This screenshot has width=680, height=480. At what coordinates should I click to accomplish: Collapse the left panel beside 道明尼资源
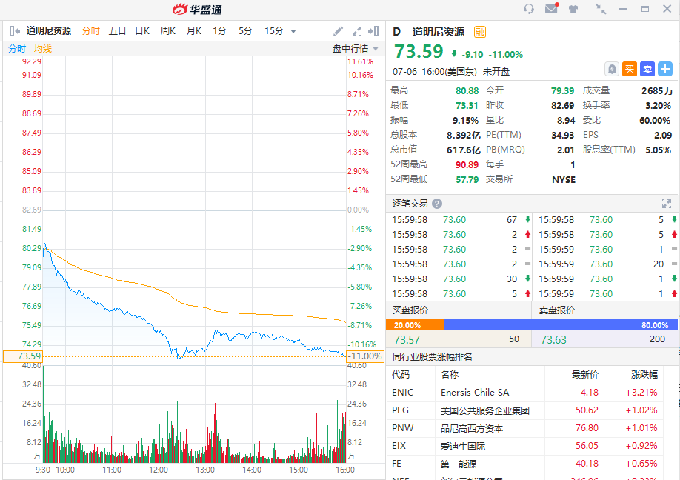(x=14, y=31)
